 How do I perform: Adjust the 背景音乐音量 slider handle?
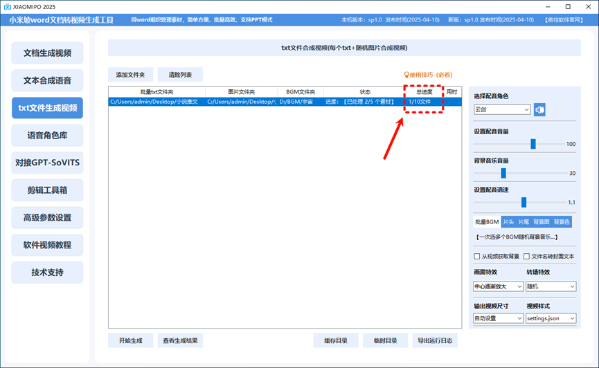pyautogui.click(x=503, y=174)
